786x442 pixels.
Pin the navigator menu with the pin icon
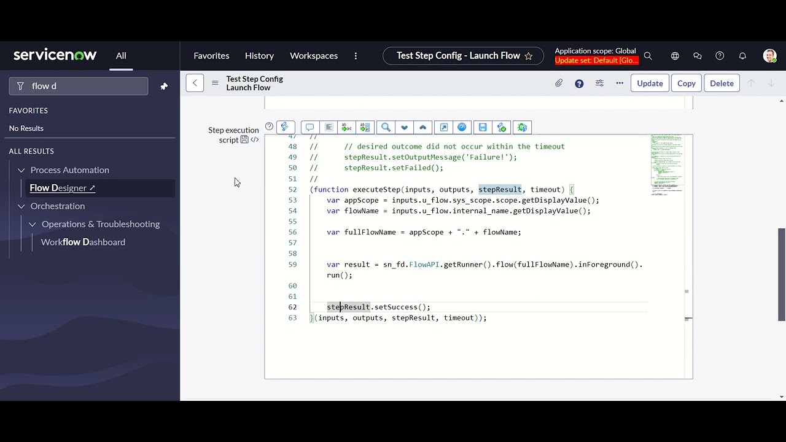pyautogui.click(x=163, y=87)
